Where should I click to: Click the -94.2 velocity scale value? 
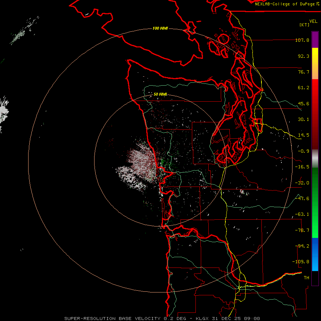(x=302, y=246)
